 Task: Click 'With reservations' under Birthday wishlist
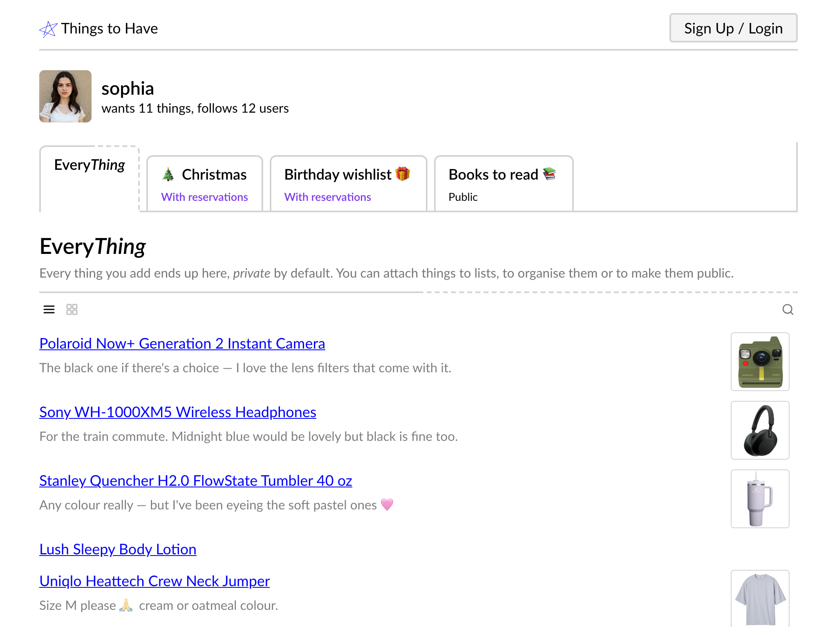[x=328, y=197]
